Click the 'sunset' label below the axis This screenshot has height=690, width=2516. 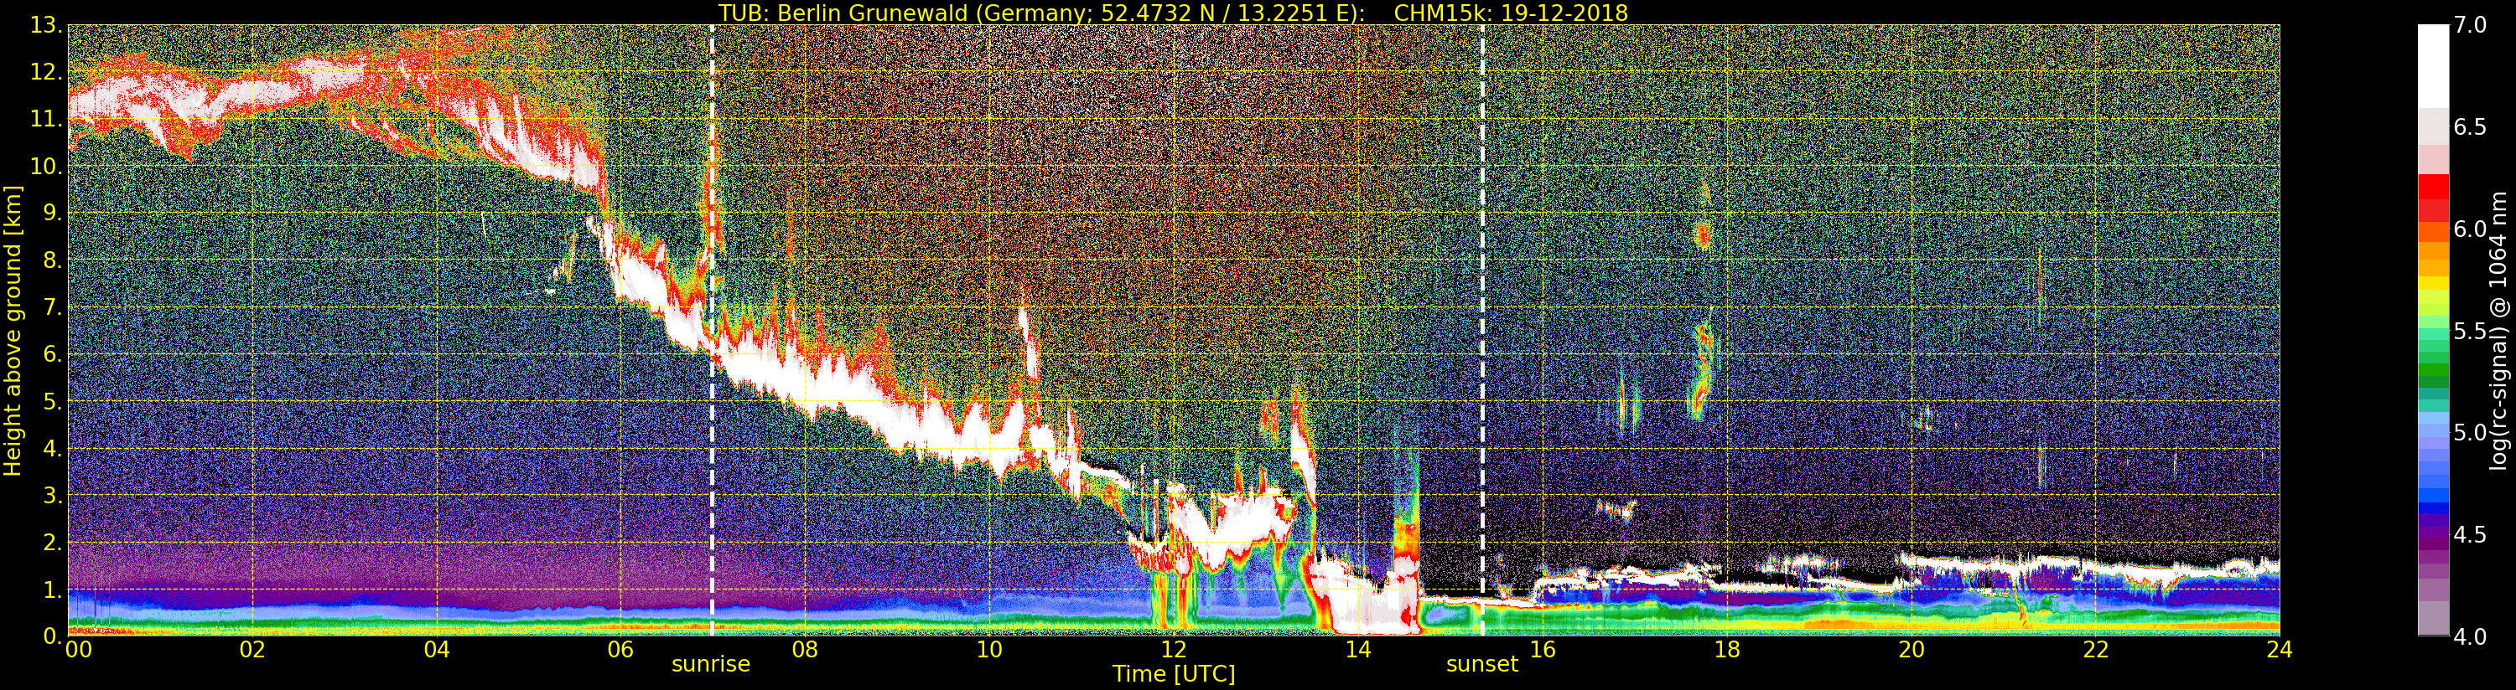click(x=1481, y=665)
